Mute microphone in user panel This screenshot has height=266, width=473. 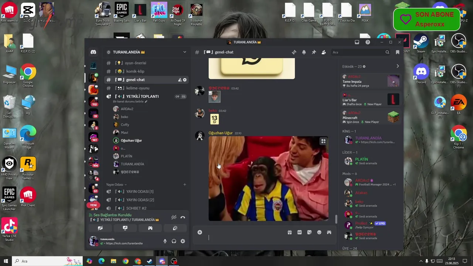coord(165,241)
